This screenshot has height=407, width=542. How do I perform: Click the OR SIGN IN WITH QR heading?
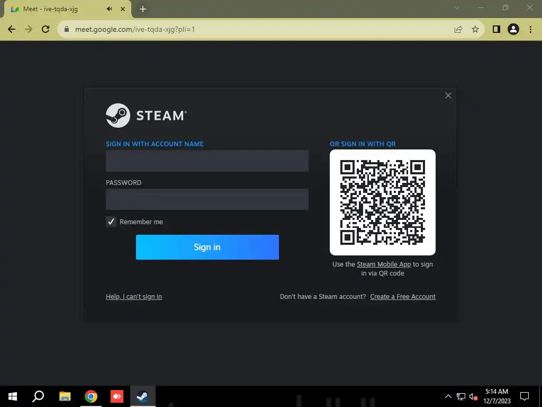[363, 144]
